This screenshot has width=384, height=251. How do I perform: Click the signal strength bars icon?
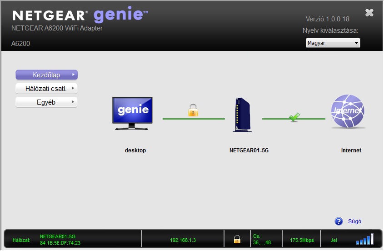point(365,239)
